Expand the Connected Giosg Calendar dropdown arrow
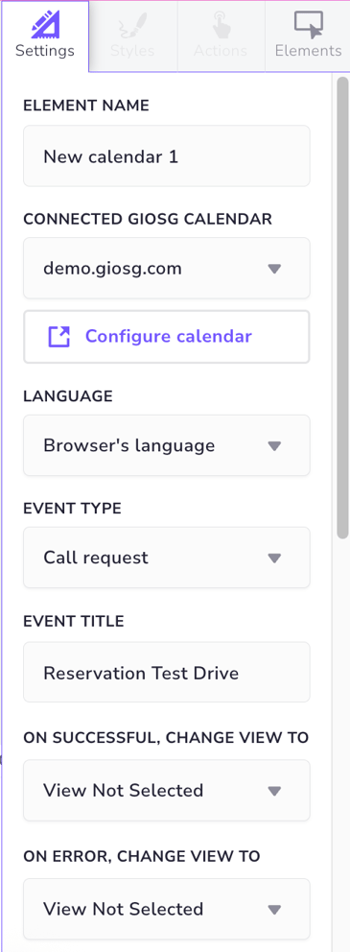350x952 pixels. click(x=275, y=269)
